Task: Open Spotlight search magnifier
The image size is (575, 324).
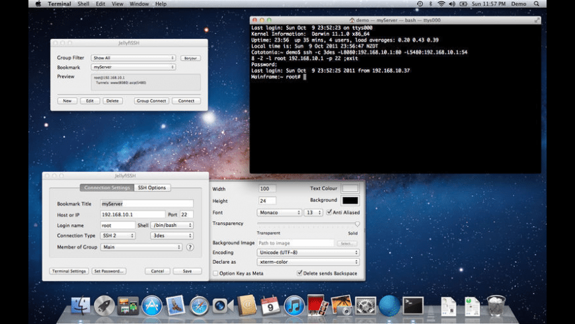Action: coord(537,4)
